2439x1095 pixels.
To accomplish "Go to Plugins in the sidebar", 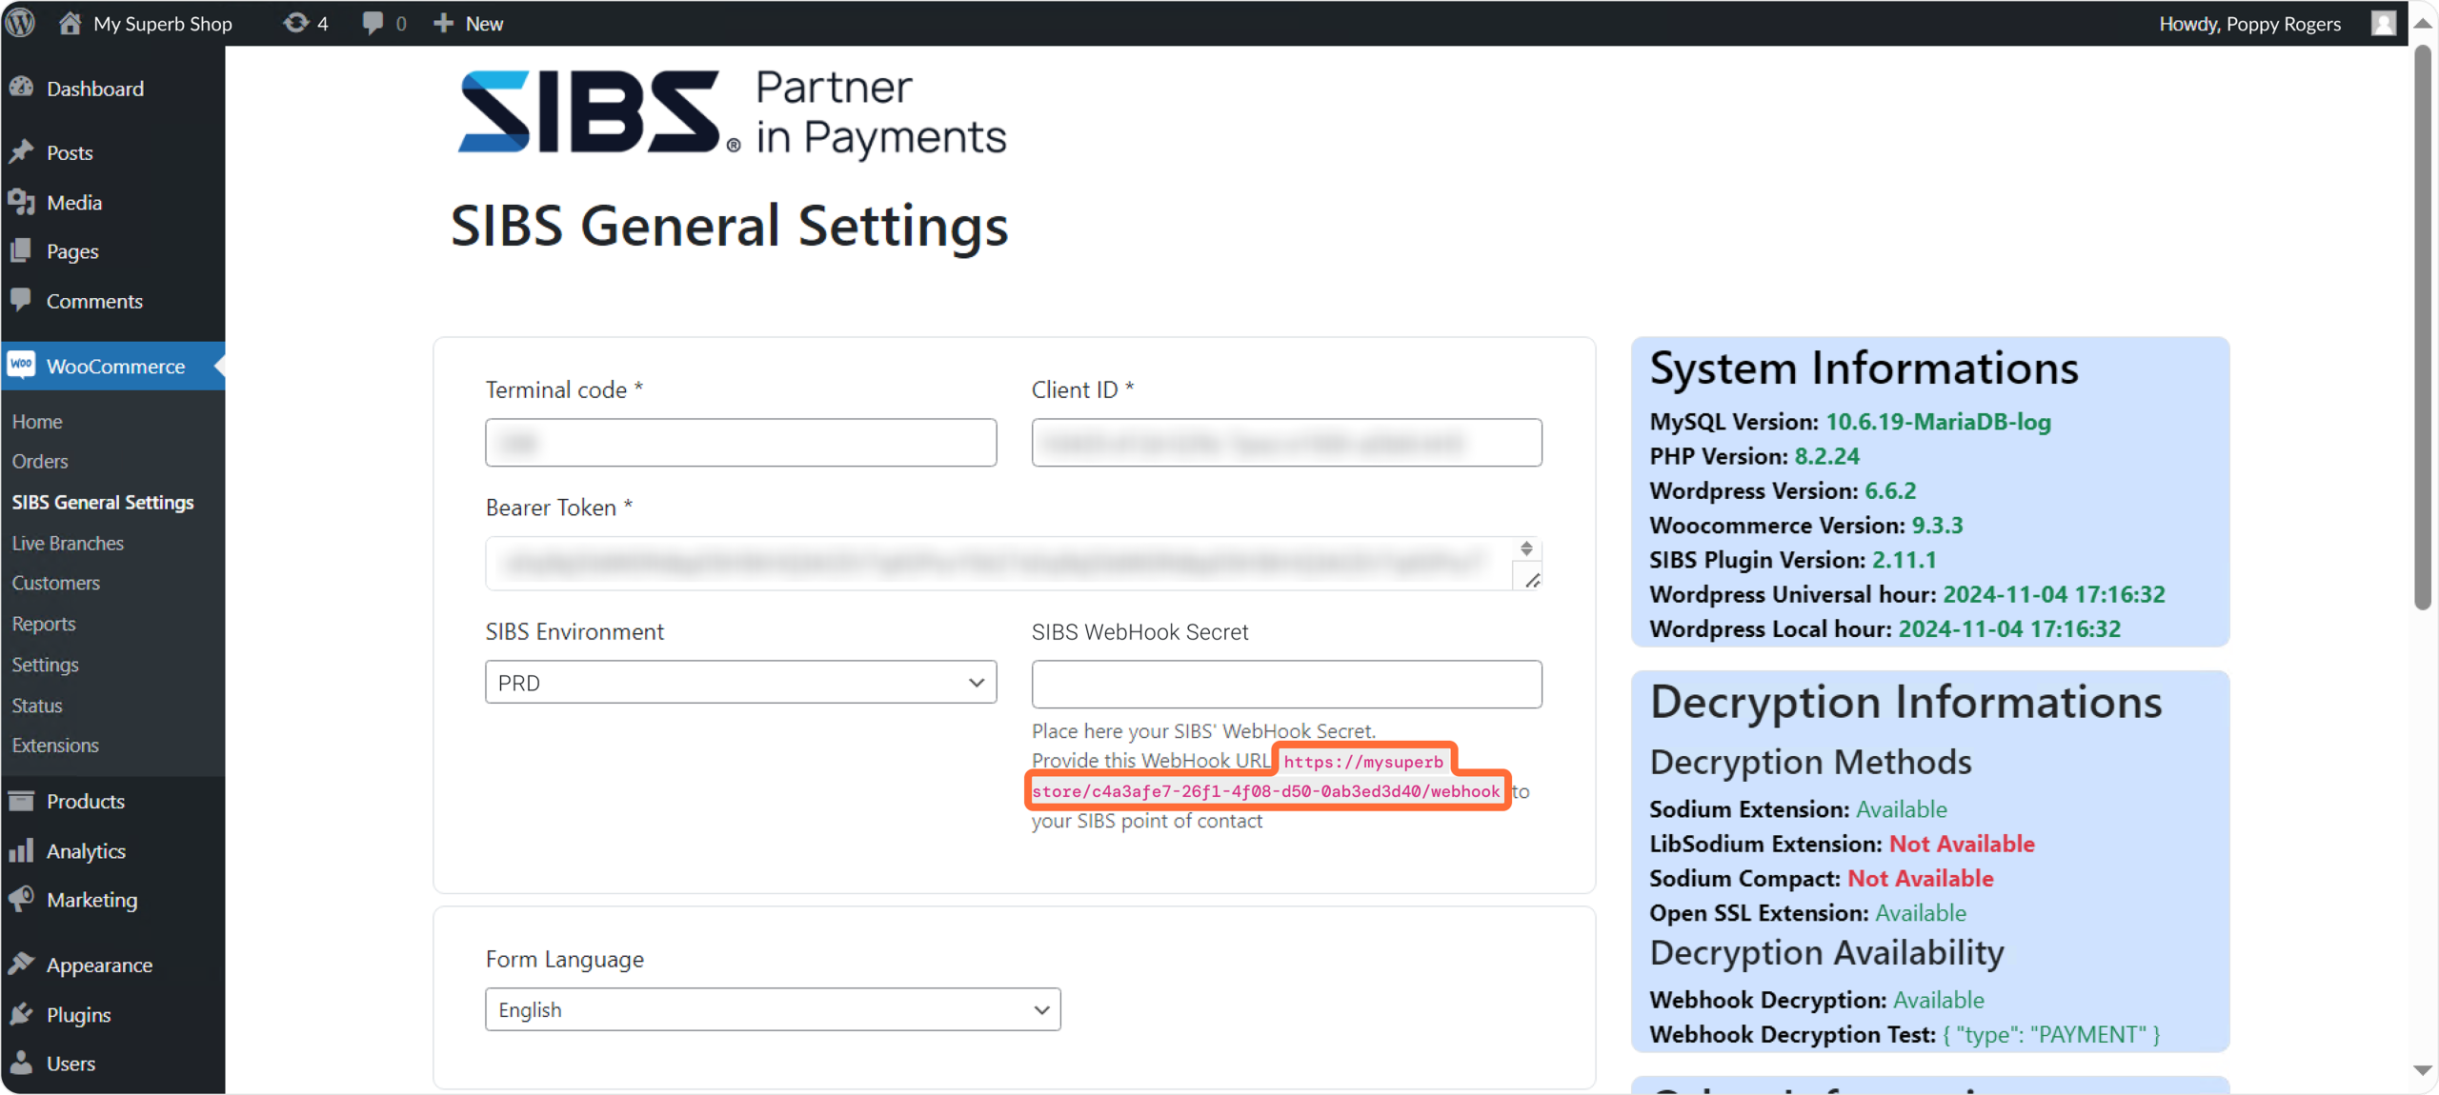I will coord(78,1014).
